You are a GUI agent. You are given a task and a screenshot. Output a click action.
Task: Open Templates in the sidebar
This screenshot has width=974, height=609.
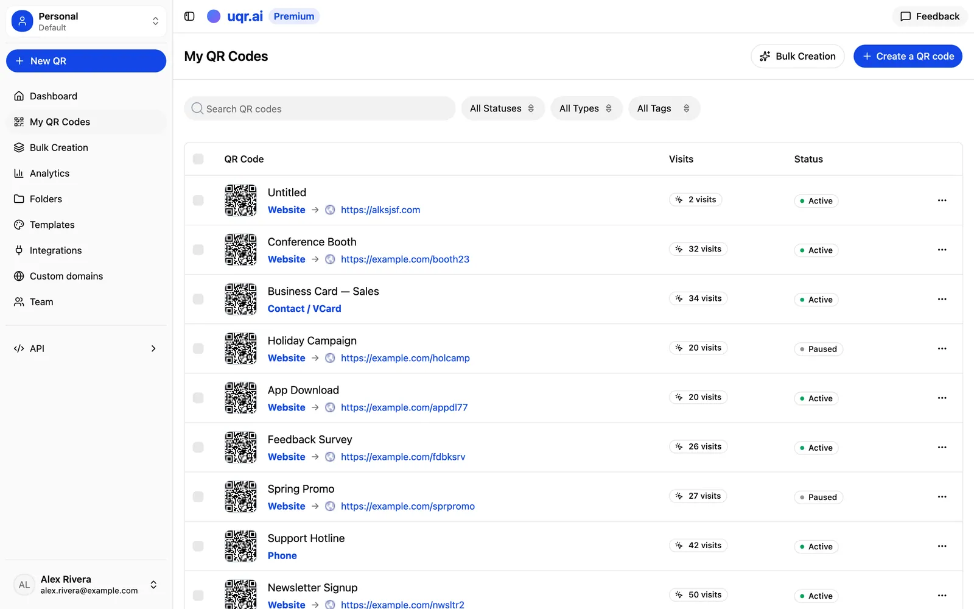coord(86,225)
